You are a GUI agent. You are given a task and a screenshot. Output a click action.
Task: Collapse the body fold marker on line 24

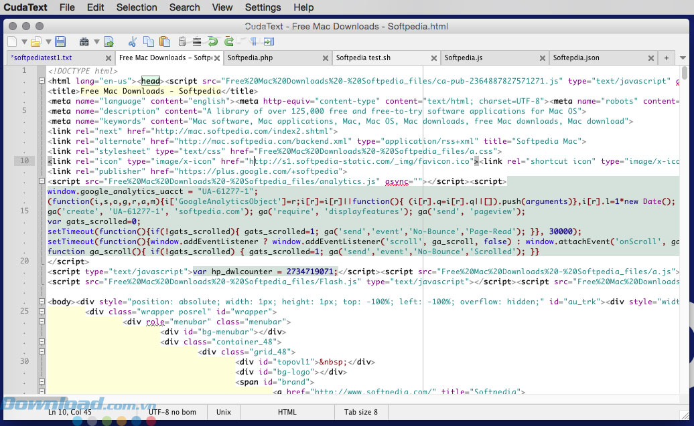(x=41, y=302)
